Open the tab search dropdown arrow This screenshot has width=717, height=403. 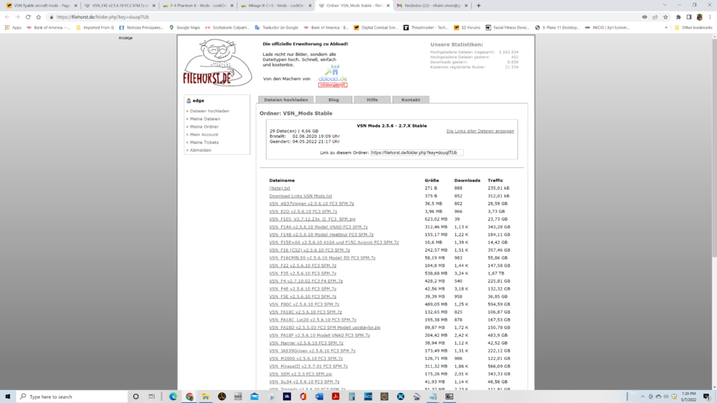pos(665,5)
